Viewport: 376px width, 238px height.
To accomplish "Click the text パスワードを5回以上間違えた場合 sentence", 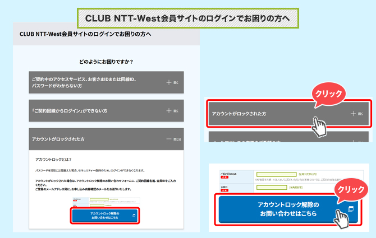I will (x=90, y=171).
